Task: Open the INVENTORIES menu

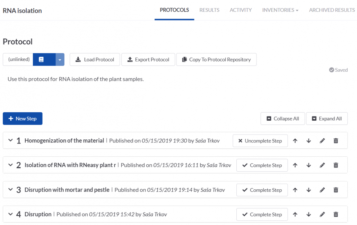Action: click(280, 10)
